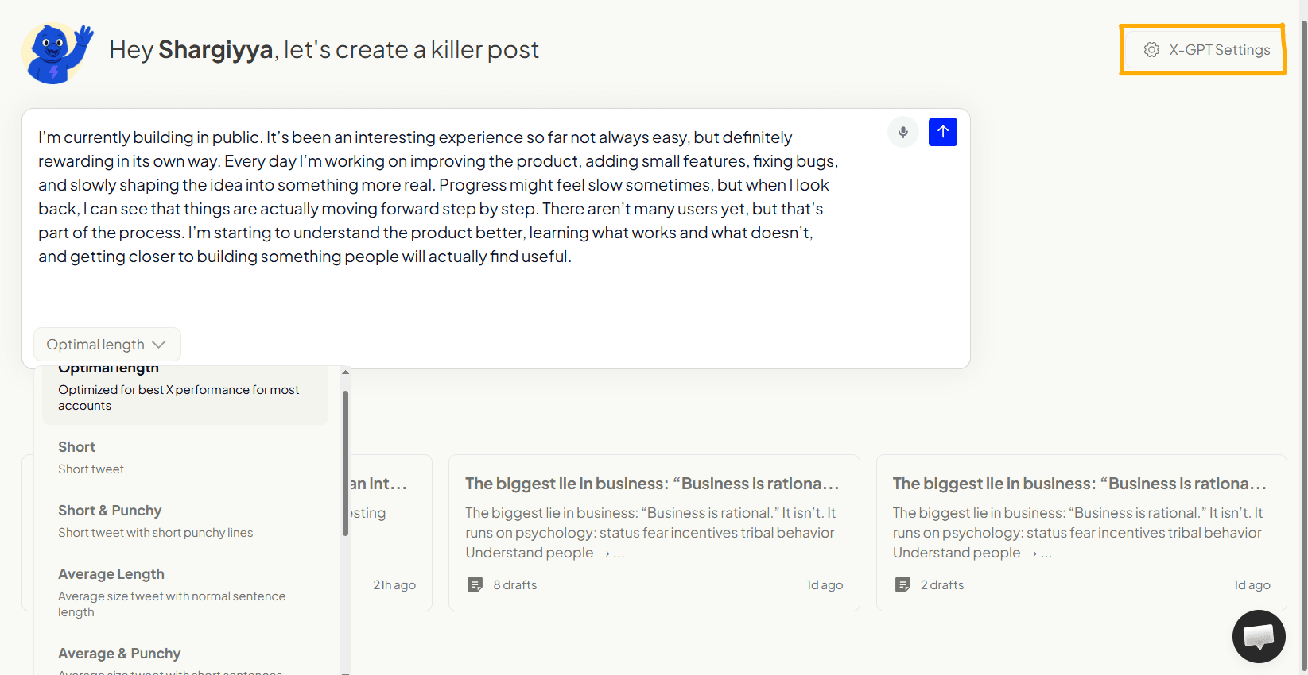1308x675 pixels.
Task: Click the blue mascot avatar
Action: tap(56, 52)
